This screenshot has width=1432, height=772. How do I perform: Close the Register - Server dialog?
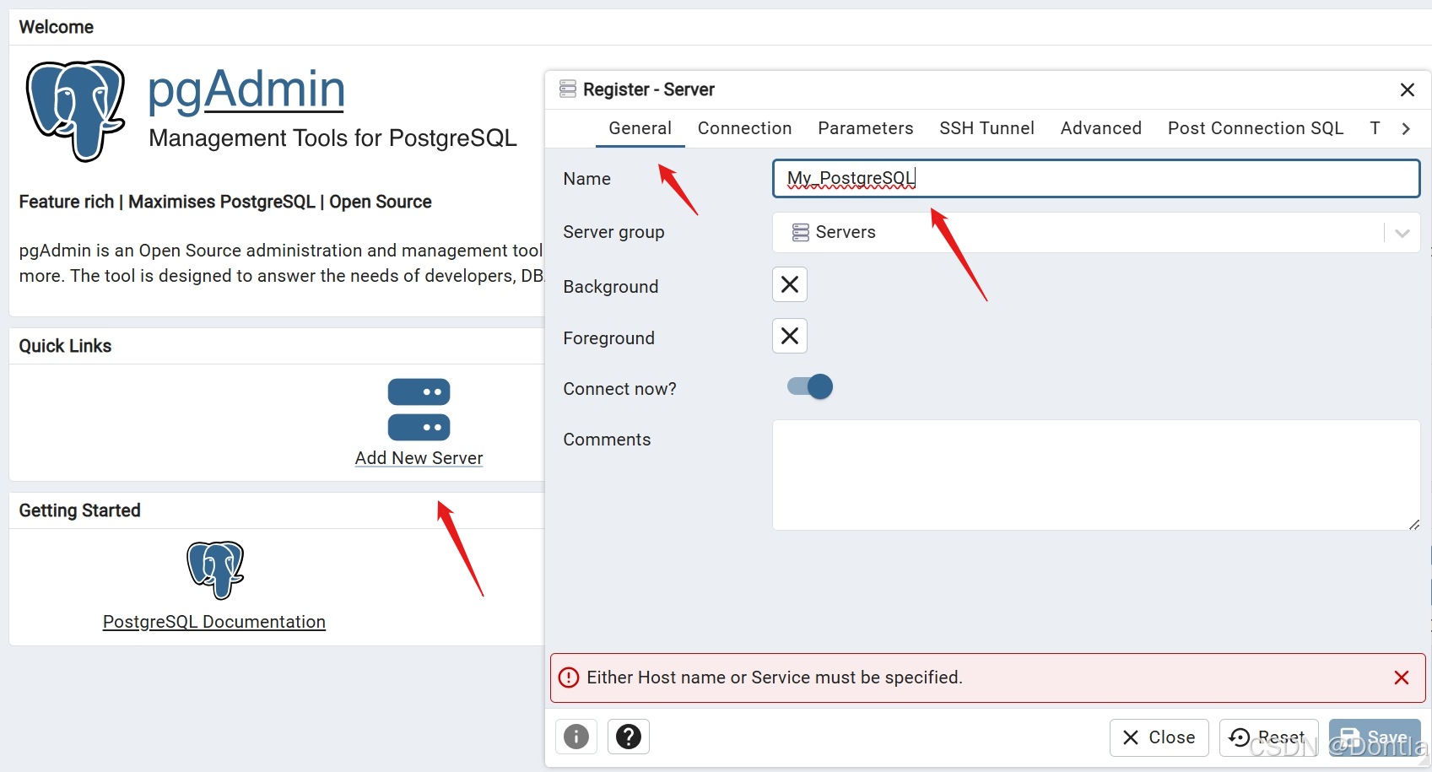[1407, 89]
